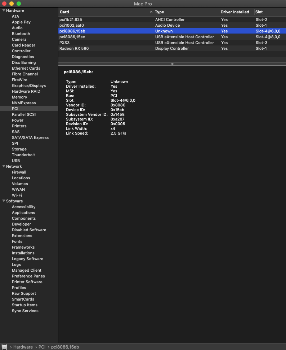Select Locations under Network
The image size is (286, 350).
(21, 178)
